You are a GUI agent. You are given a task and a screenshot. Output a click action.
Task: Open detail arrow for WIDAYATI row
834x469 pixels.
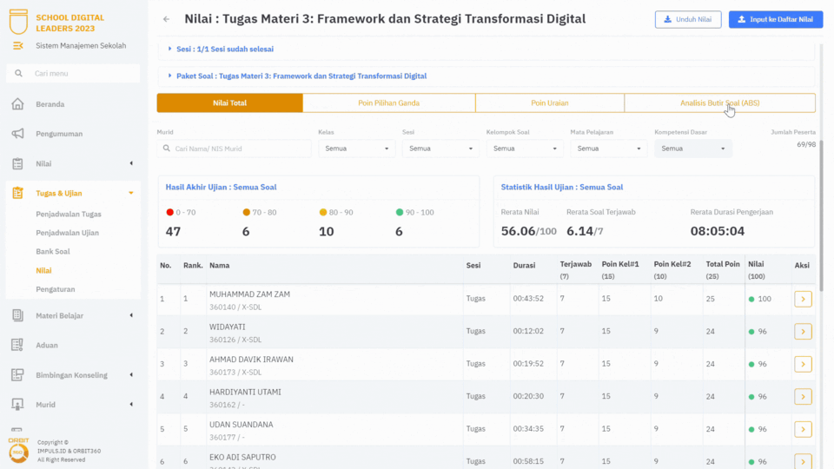click(803, 331)
